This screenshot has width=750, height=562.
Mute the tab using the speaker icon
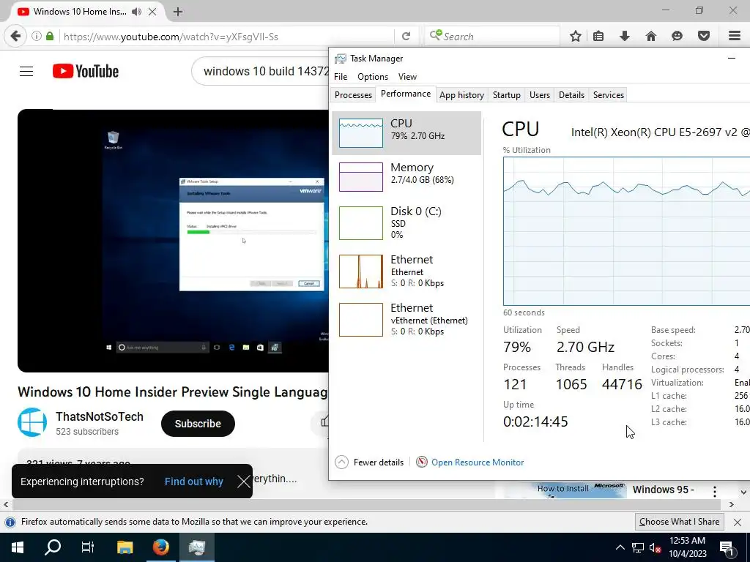[136, 12]
